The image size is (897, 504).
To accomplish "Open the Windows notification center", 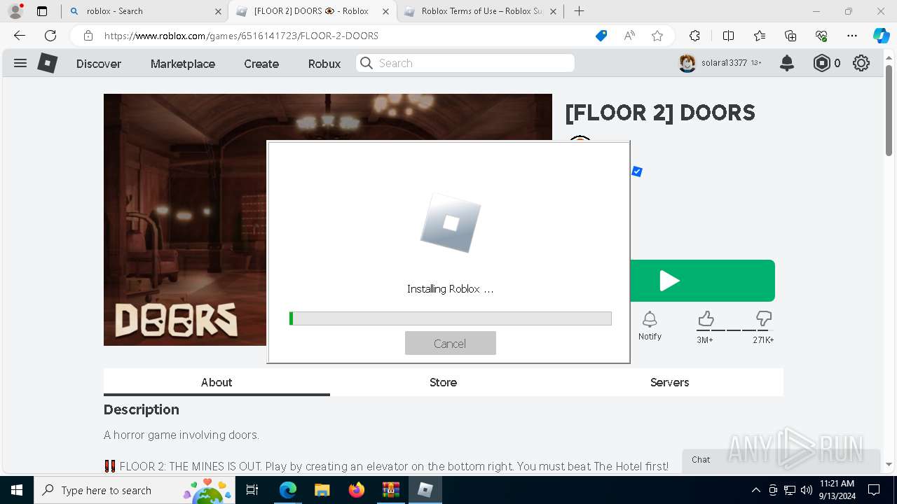I will click(x=874, y=490).
